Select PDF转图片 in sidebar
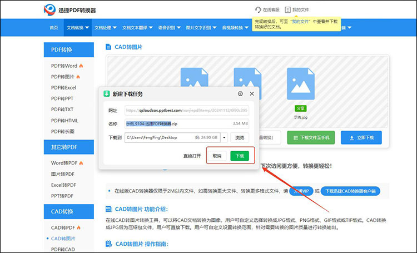Viewport: 417px width, 253px height. pyautogui.click(x=62, y=77)
